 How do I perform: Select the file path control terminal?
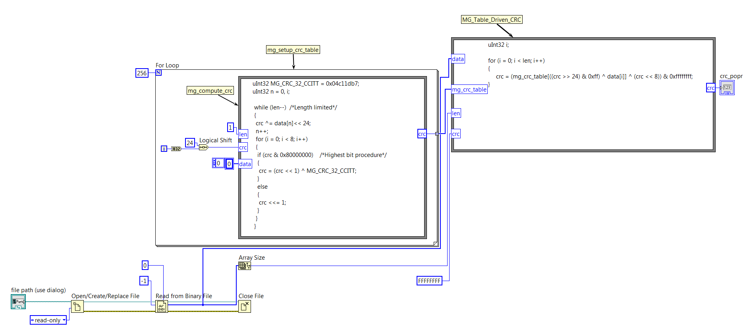(18, 302)
